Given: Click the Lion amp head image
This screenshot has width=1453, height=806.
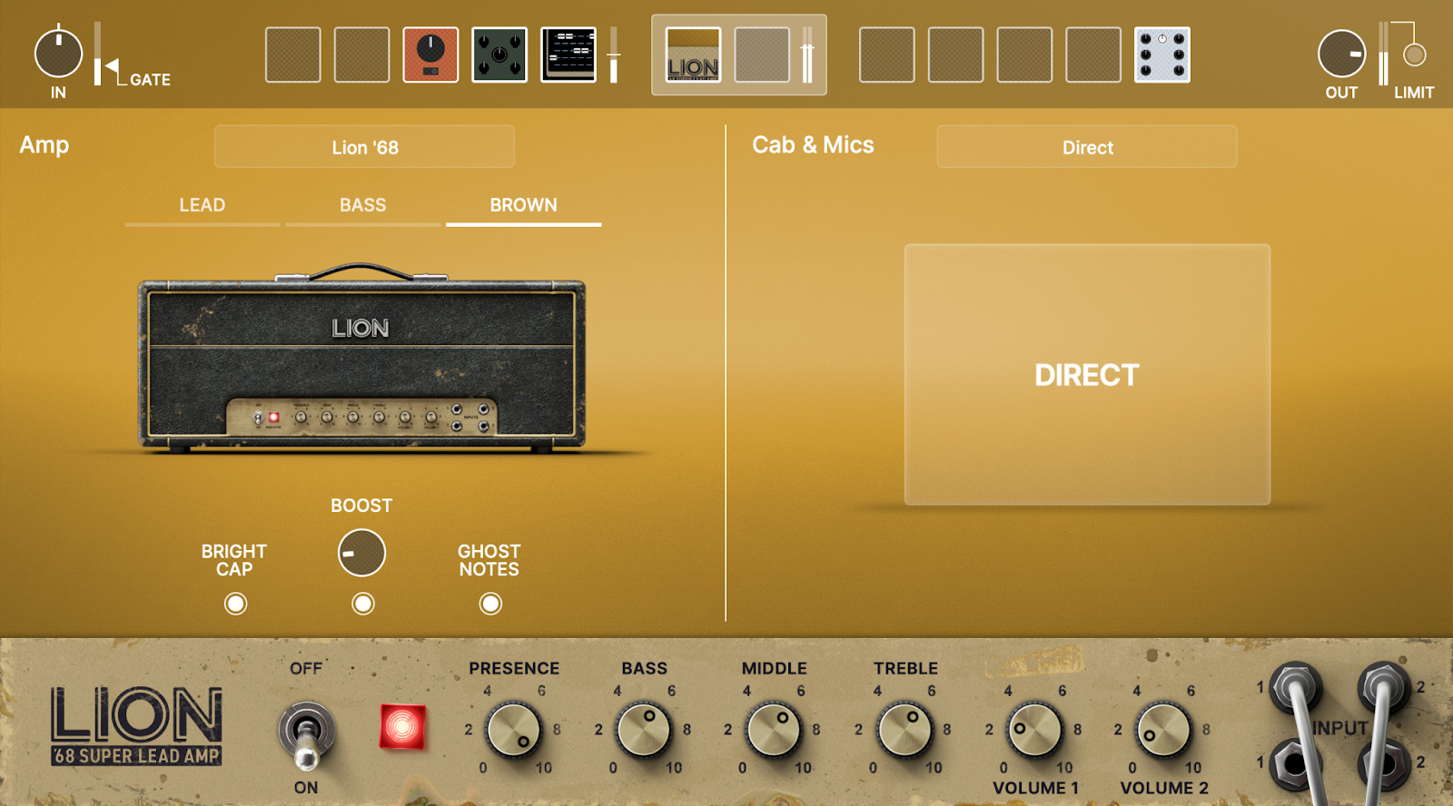Looking at the screenshot, I should pos(361,359).
